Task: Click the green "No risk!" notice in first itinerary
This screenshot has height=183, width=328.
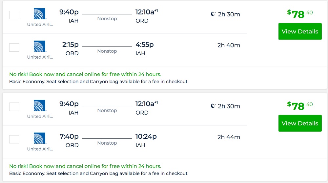Action: (x=85, y=74)
